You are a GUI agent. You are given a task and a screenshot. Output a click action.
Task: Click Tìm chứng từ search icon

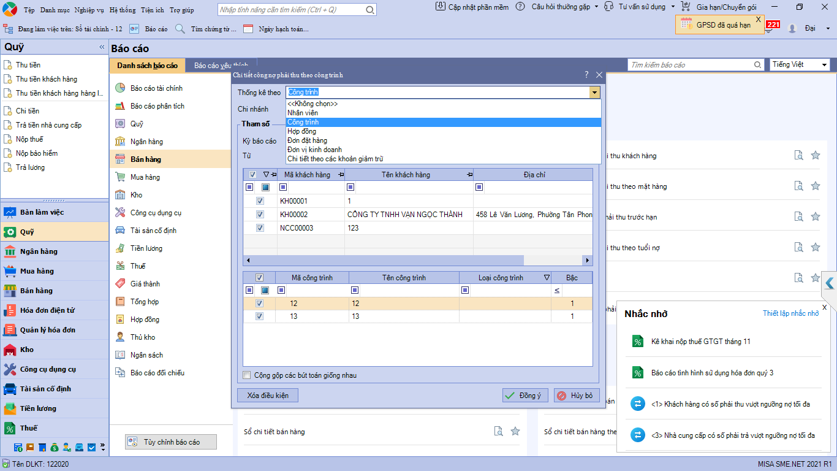[x=180, y=29]
